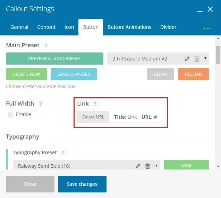
Task: Show help for the Full Width option
Action: pos(41,104)
